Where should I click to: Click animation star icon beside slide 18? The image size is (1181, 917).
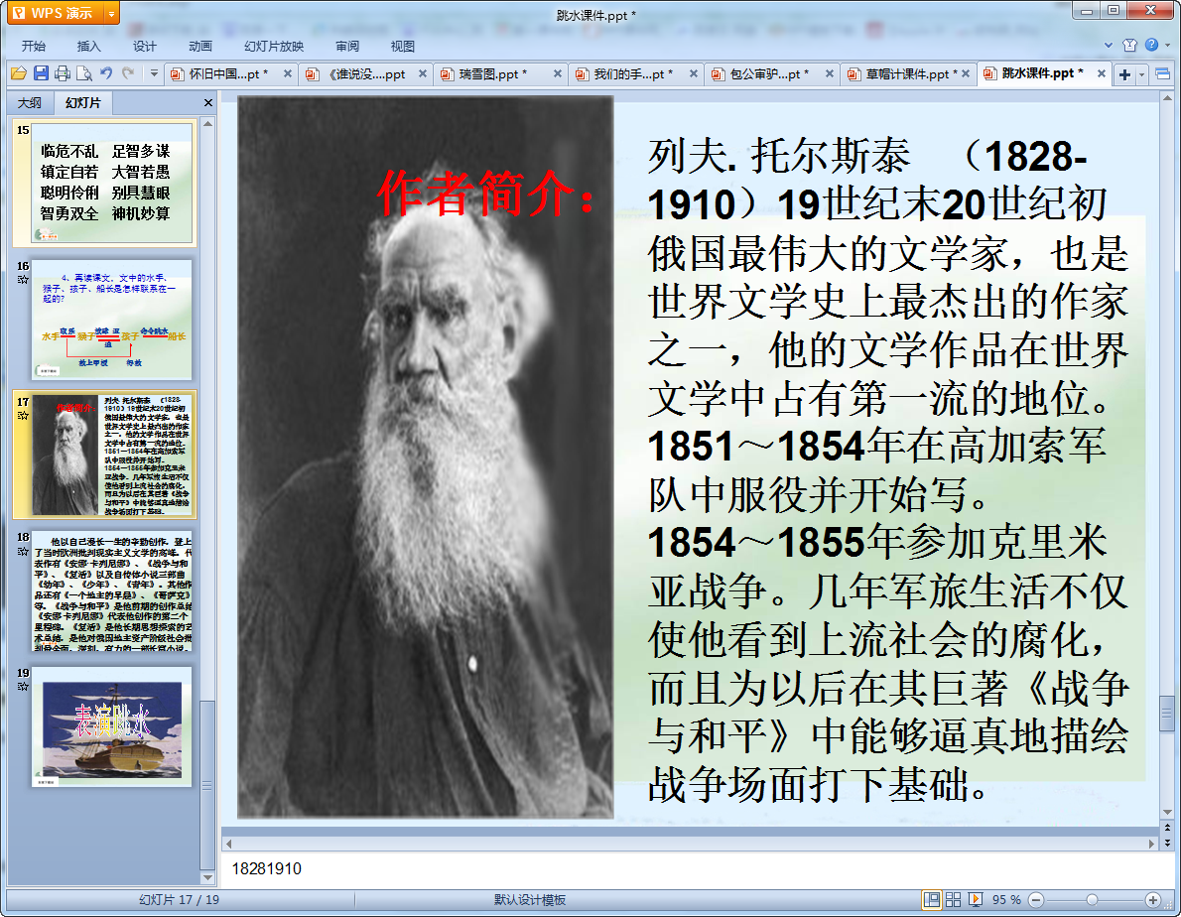(x=23, y=551)
